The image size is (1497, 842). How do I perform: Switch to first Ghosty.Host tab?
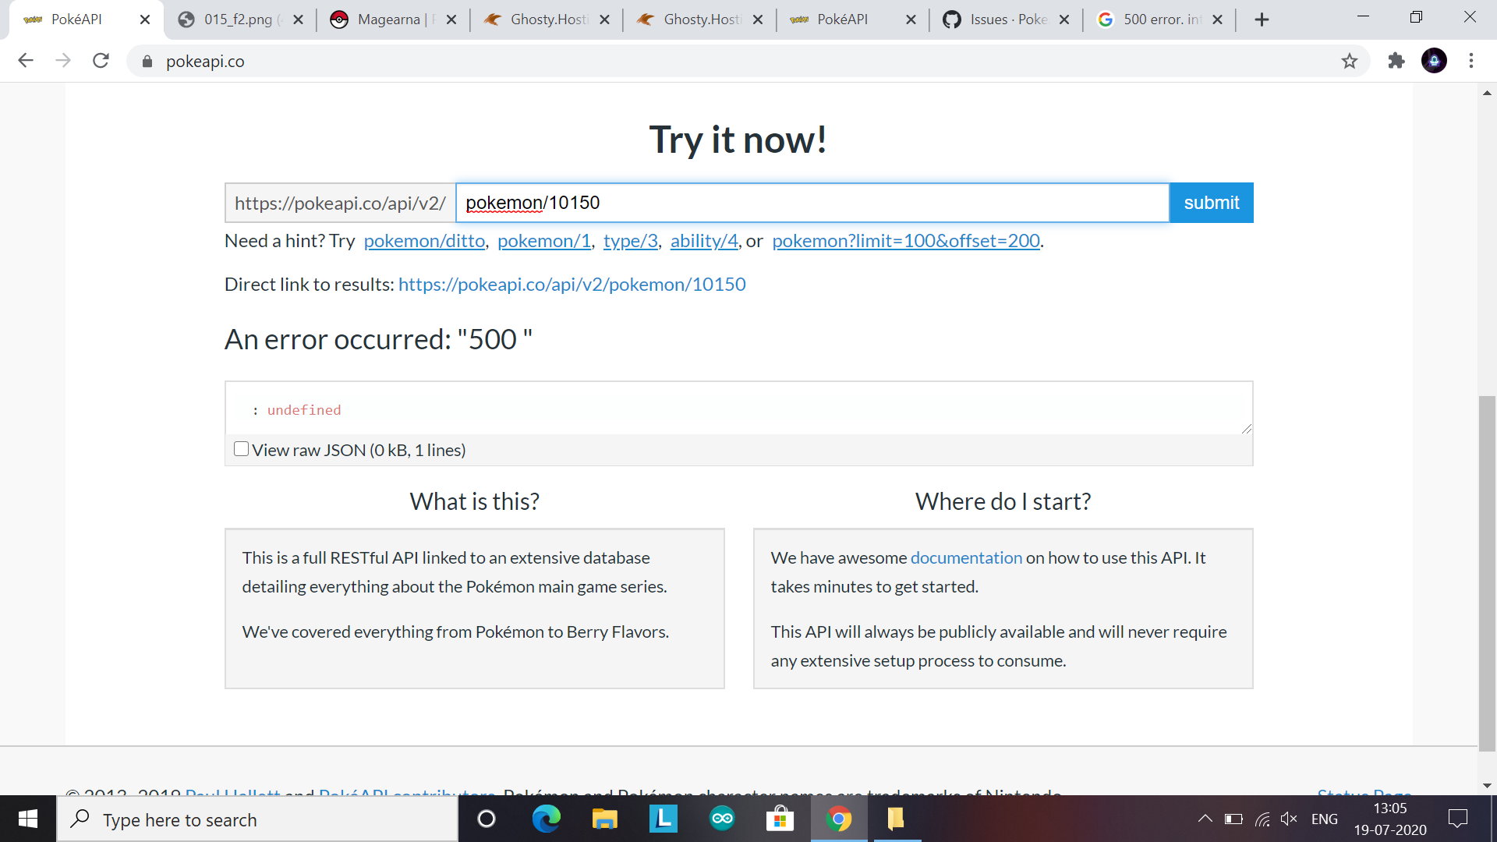(x=546, y=19)
